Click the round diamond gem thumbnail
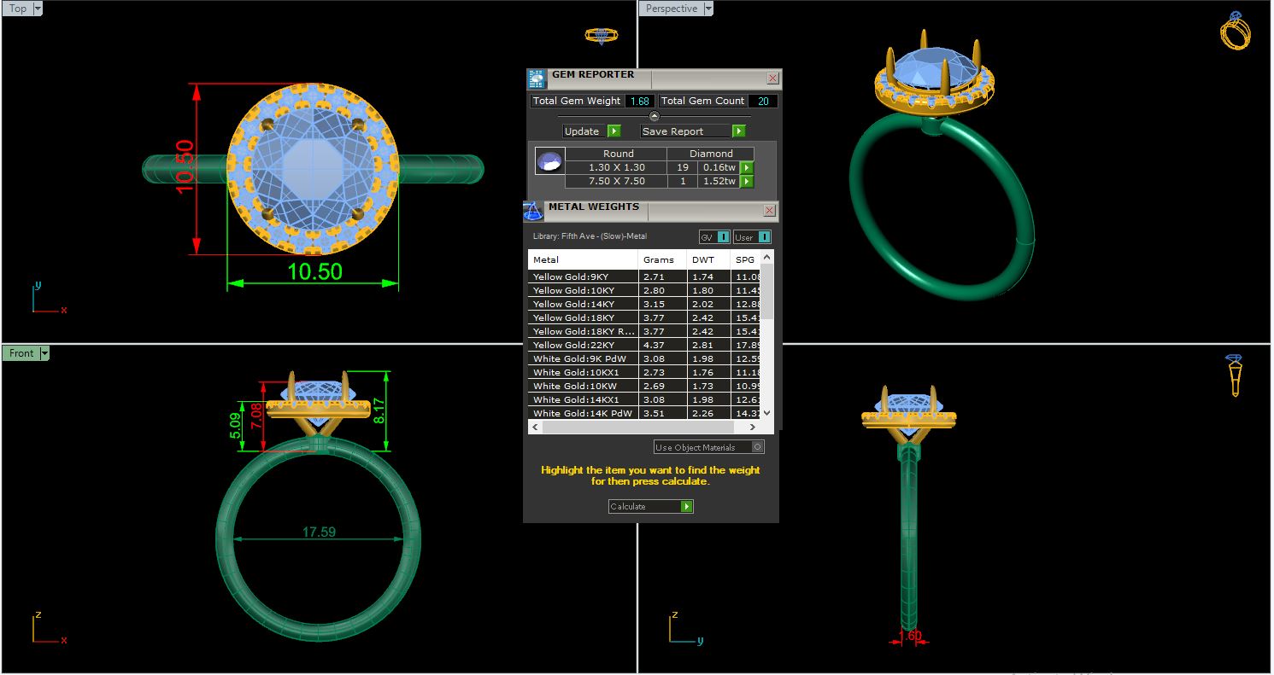 tap(549, 161)
